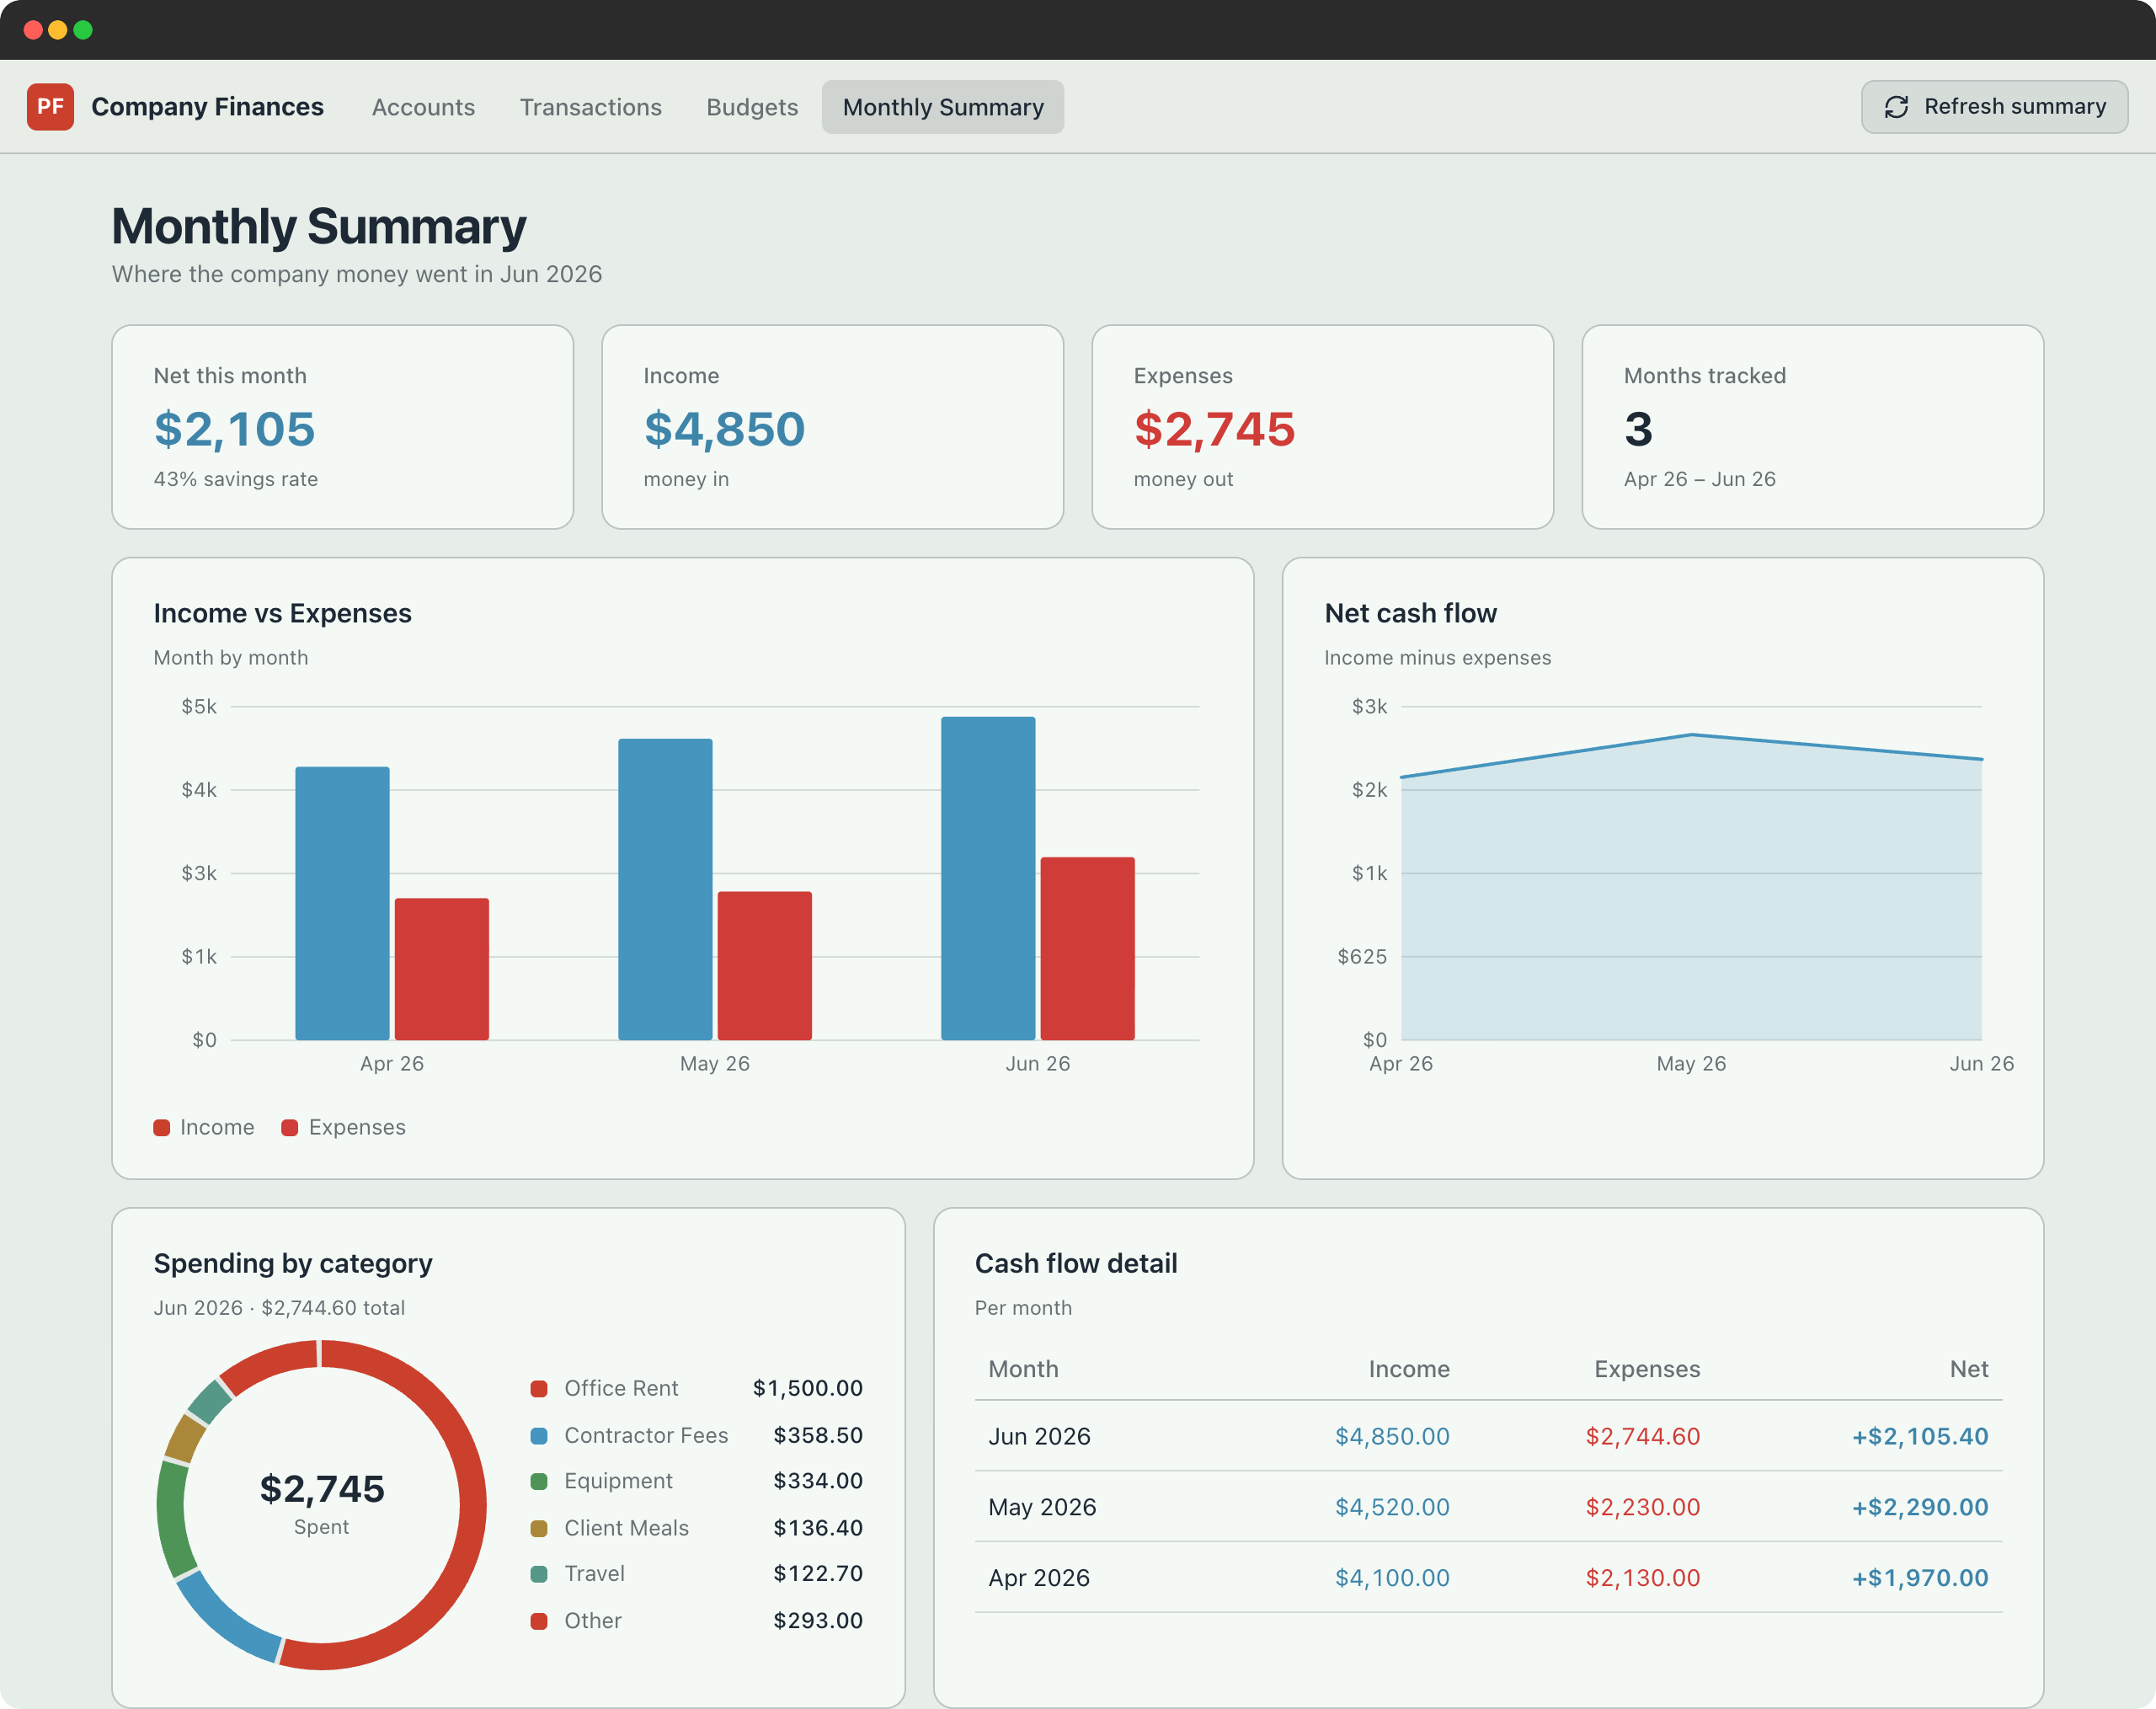
Task: Click the Expenses legend swatch under the bar chart
Action: 290,1128
